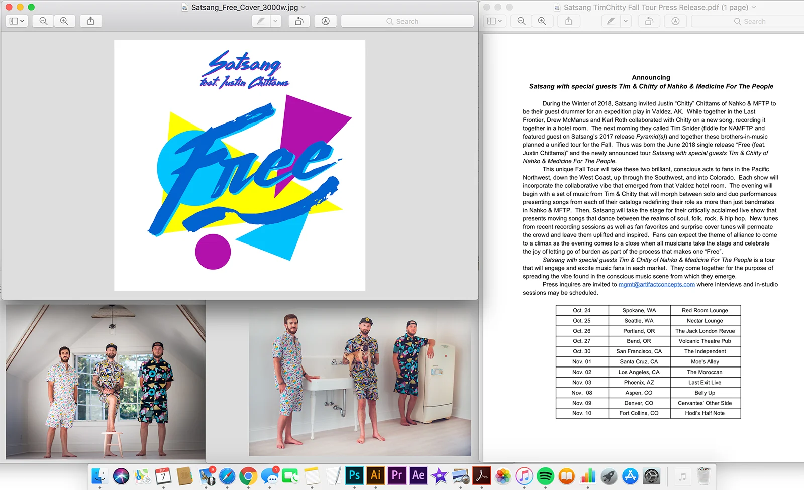The width and height of the screenshot is (804, 490).
Task: Zoom in on the Satsang_Free_Cover image window
Action: (64, 21)
